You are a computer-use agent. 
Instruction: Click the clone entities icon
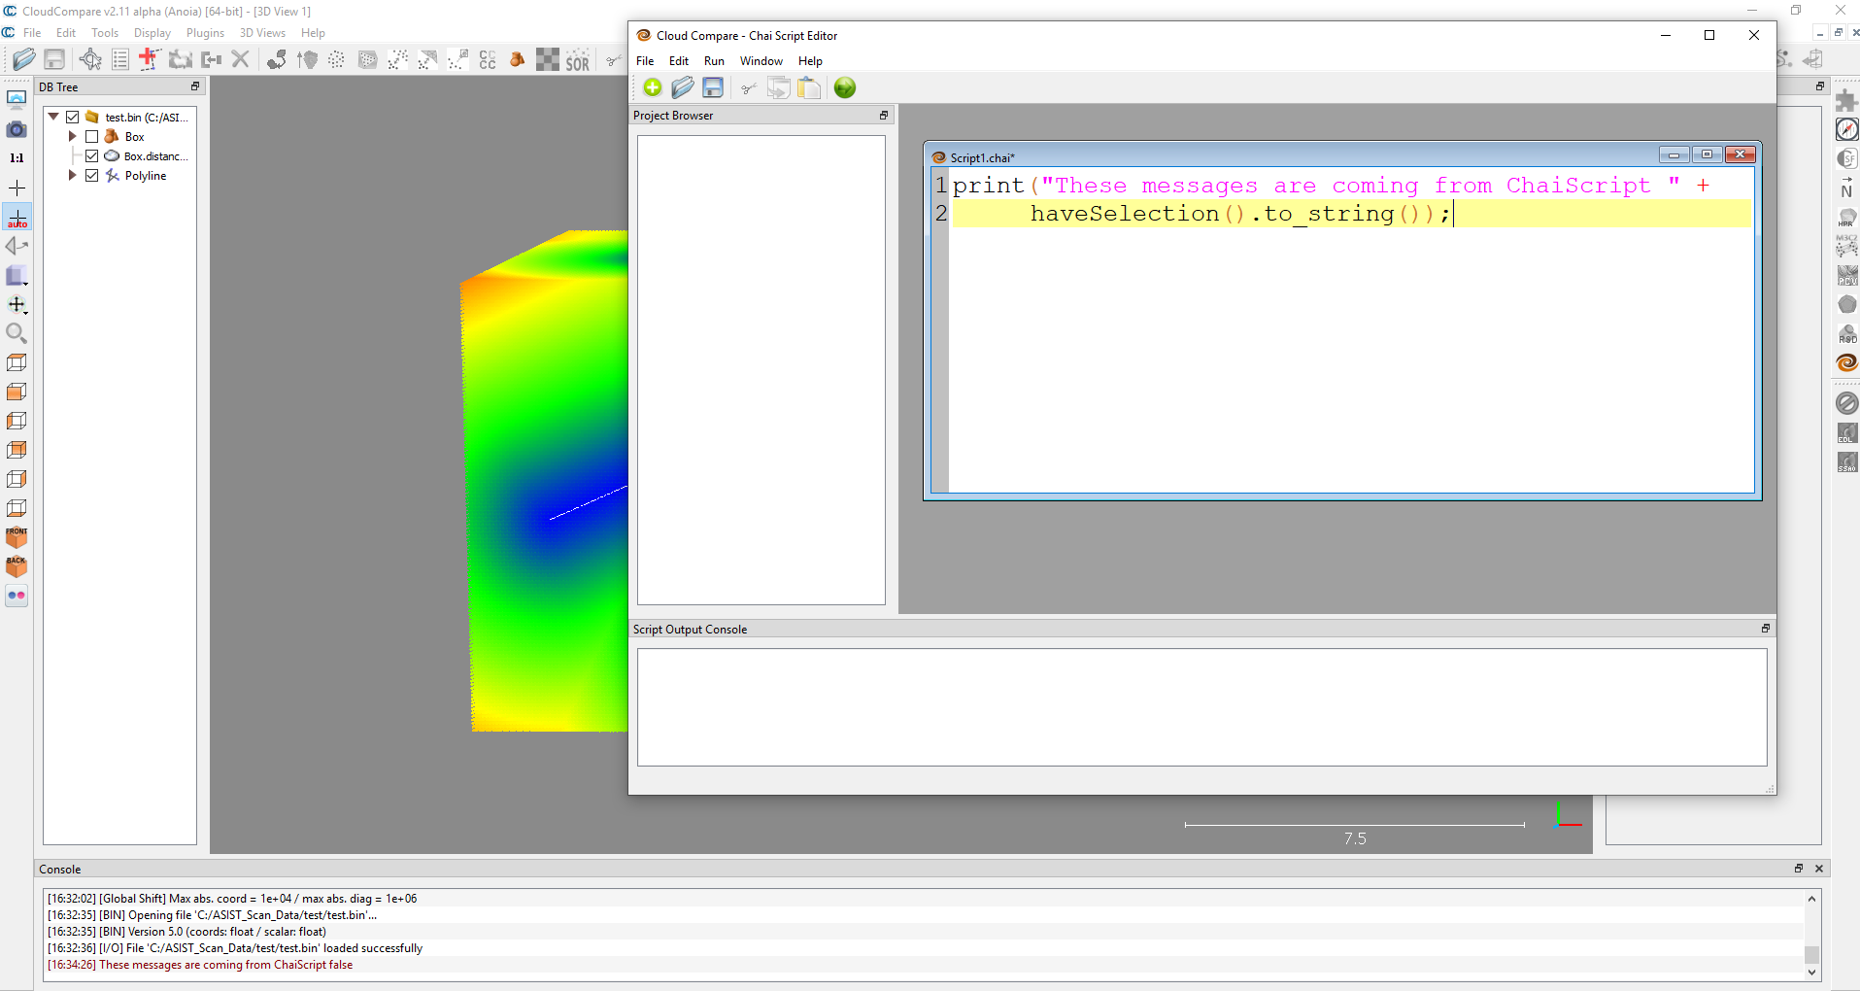pyautogui.click(x=181, y=59)
